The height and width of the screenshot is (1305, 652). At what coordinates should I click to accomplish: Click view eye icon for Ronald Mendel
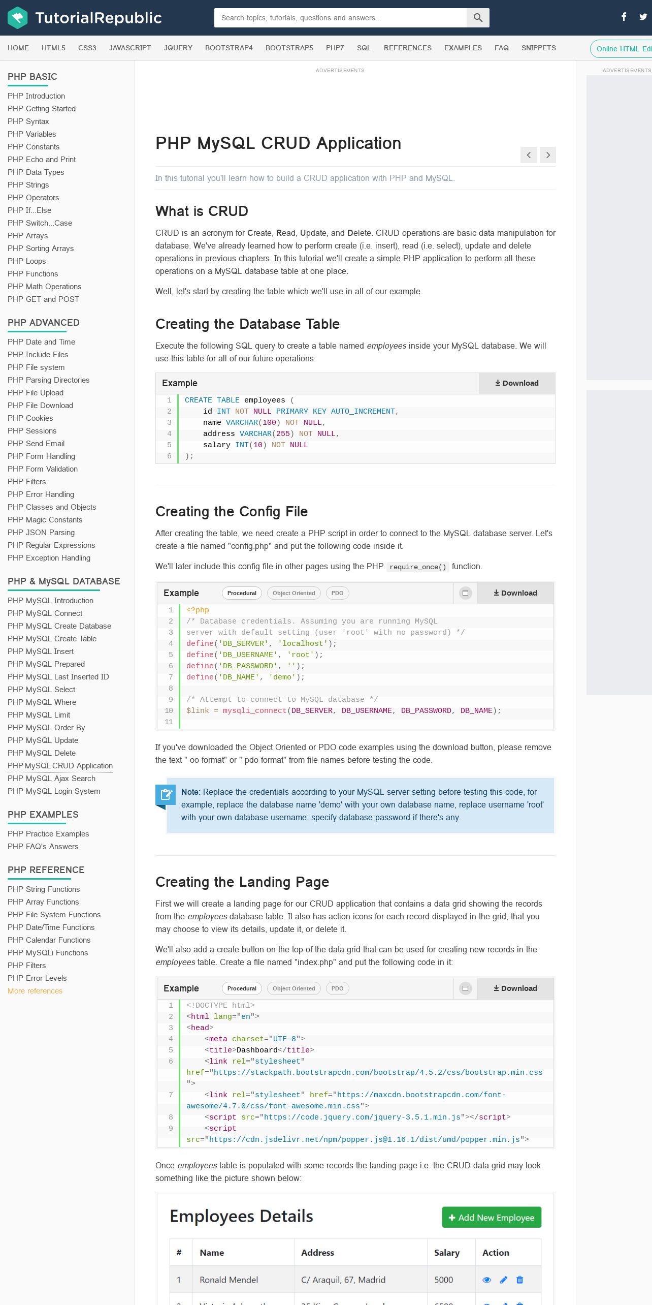486,1280
